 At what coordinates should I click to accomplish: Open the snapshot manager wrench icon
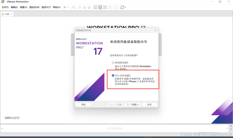point(89,7)
